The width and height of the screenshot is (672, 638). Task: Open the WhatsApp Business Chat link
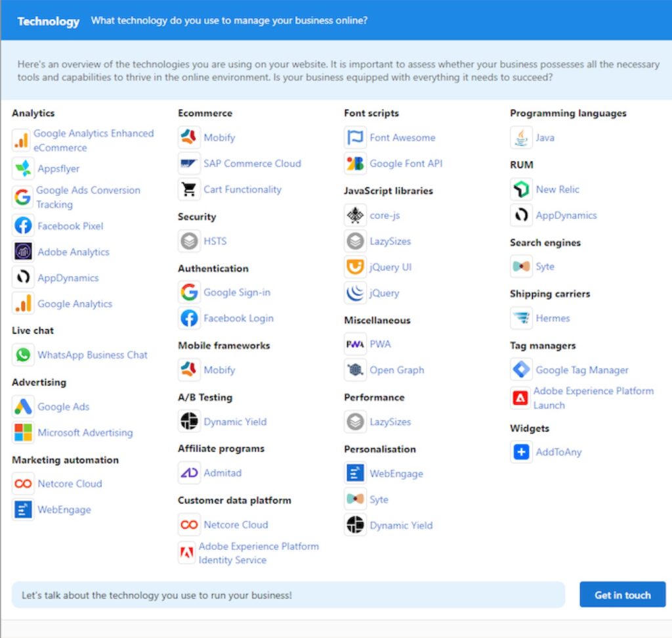pyautogui.click(x=92, y=355)
